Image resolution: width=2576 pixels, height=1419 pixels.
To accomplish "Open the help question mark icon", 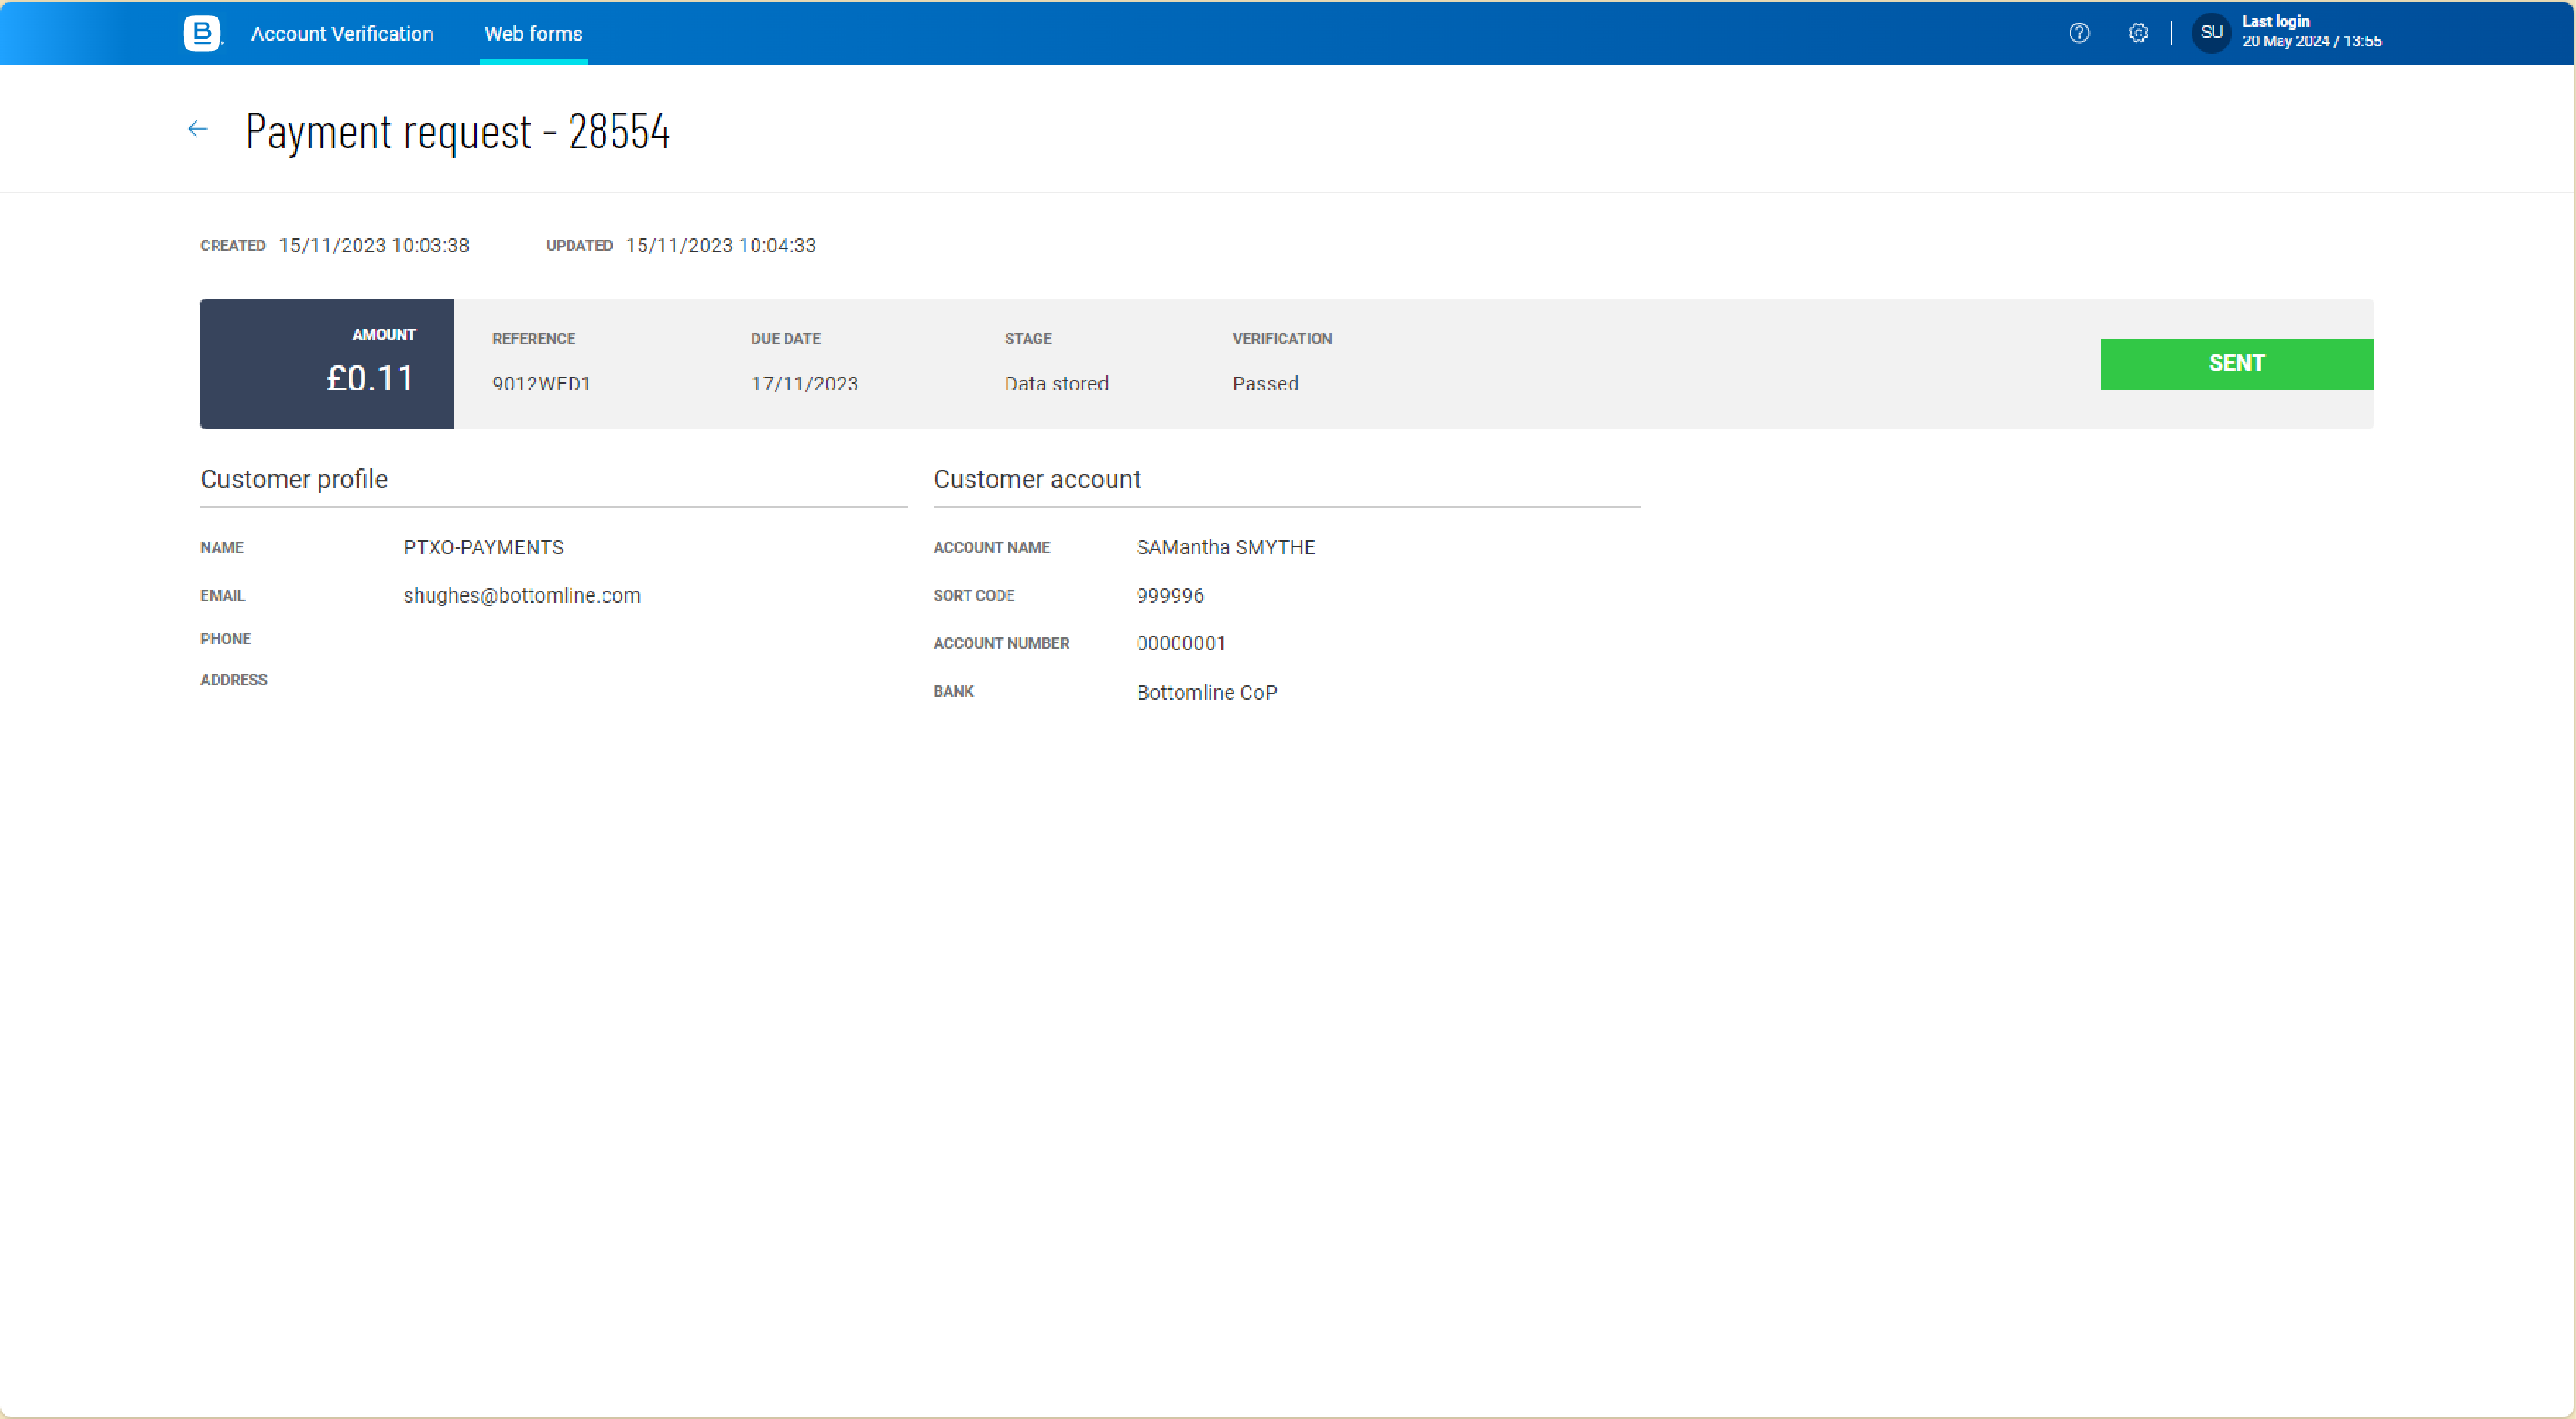I will tap(2079, 33).
